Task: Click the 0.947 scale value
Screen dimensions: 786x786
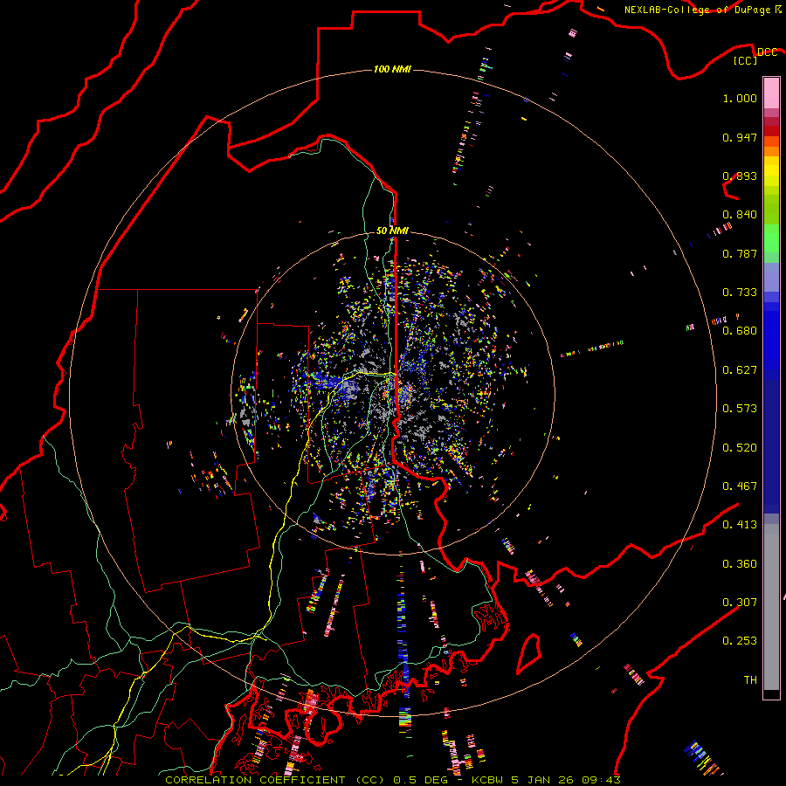Action: point(740,137)
